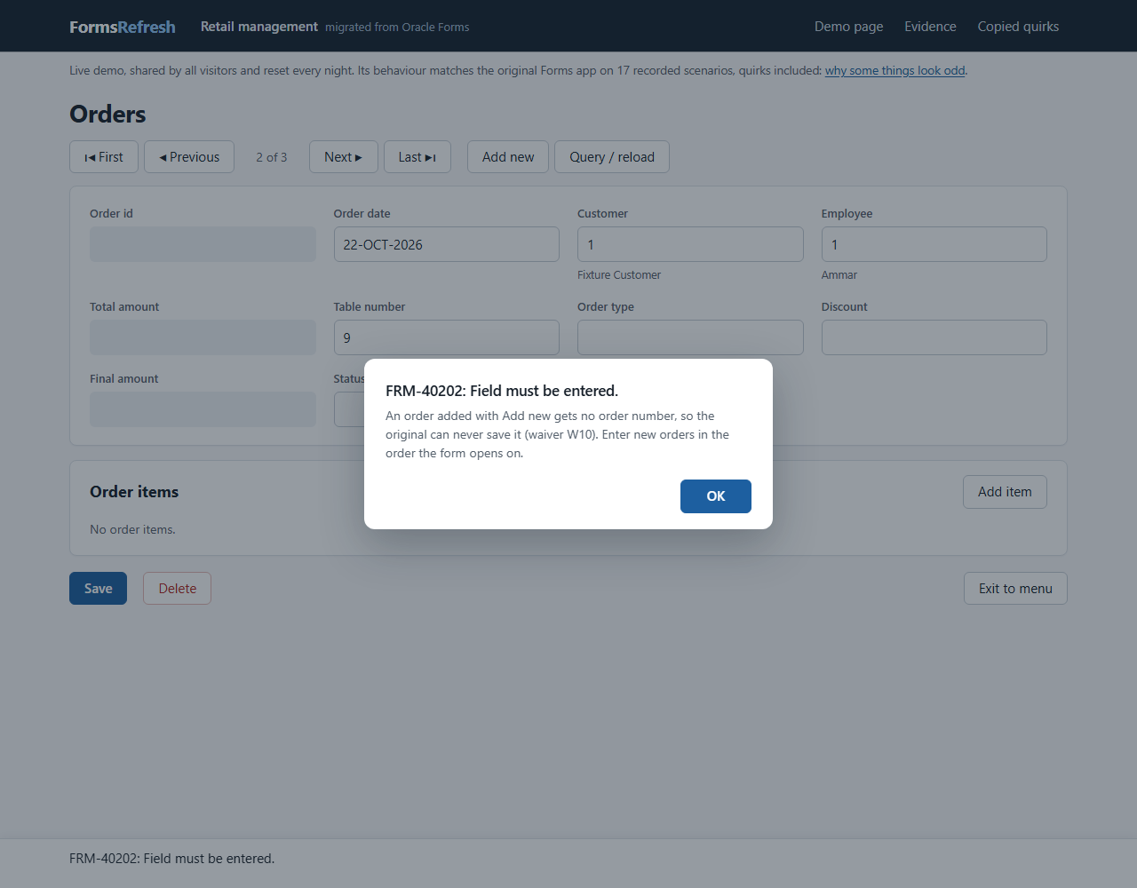The height and width of the screenshot is (888, 1137).
Task: Click the Total amount field
Action: coord(203,337)
